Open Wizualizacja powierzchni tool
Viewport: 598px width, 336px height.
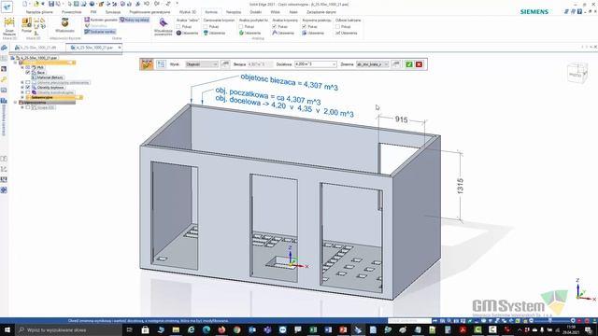[164, 27]
